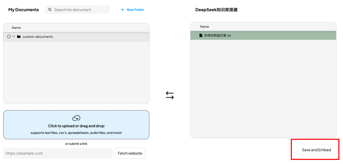Click the Name header in DeepSeek知识库搭建 panel

pos(205,27)
